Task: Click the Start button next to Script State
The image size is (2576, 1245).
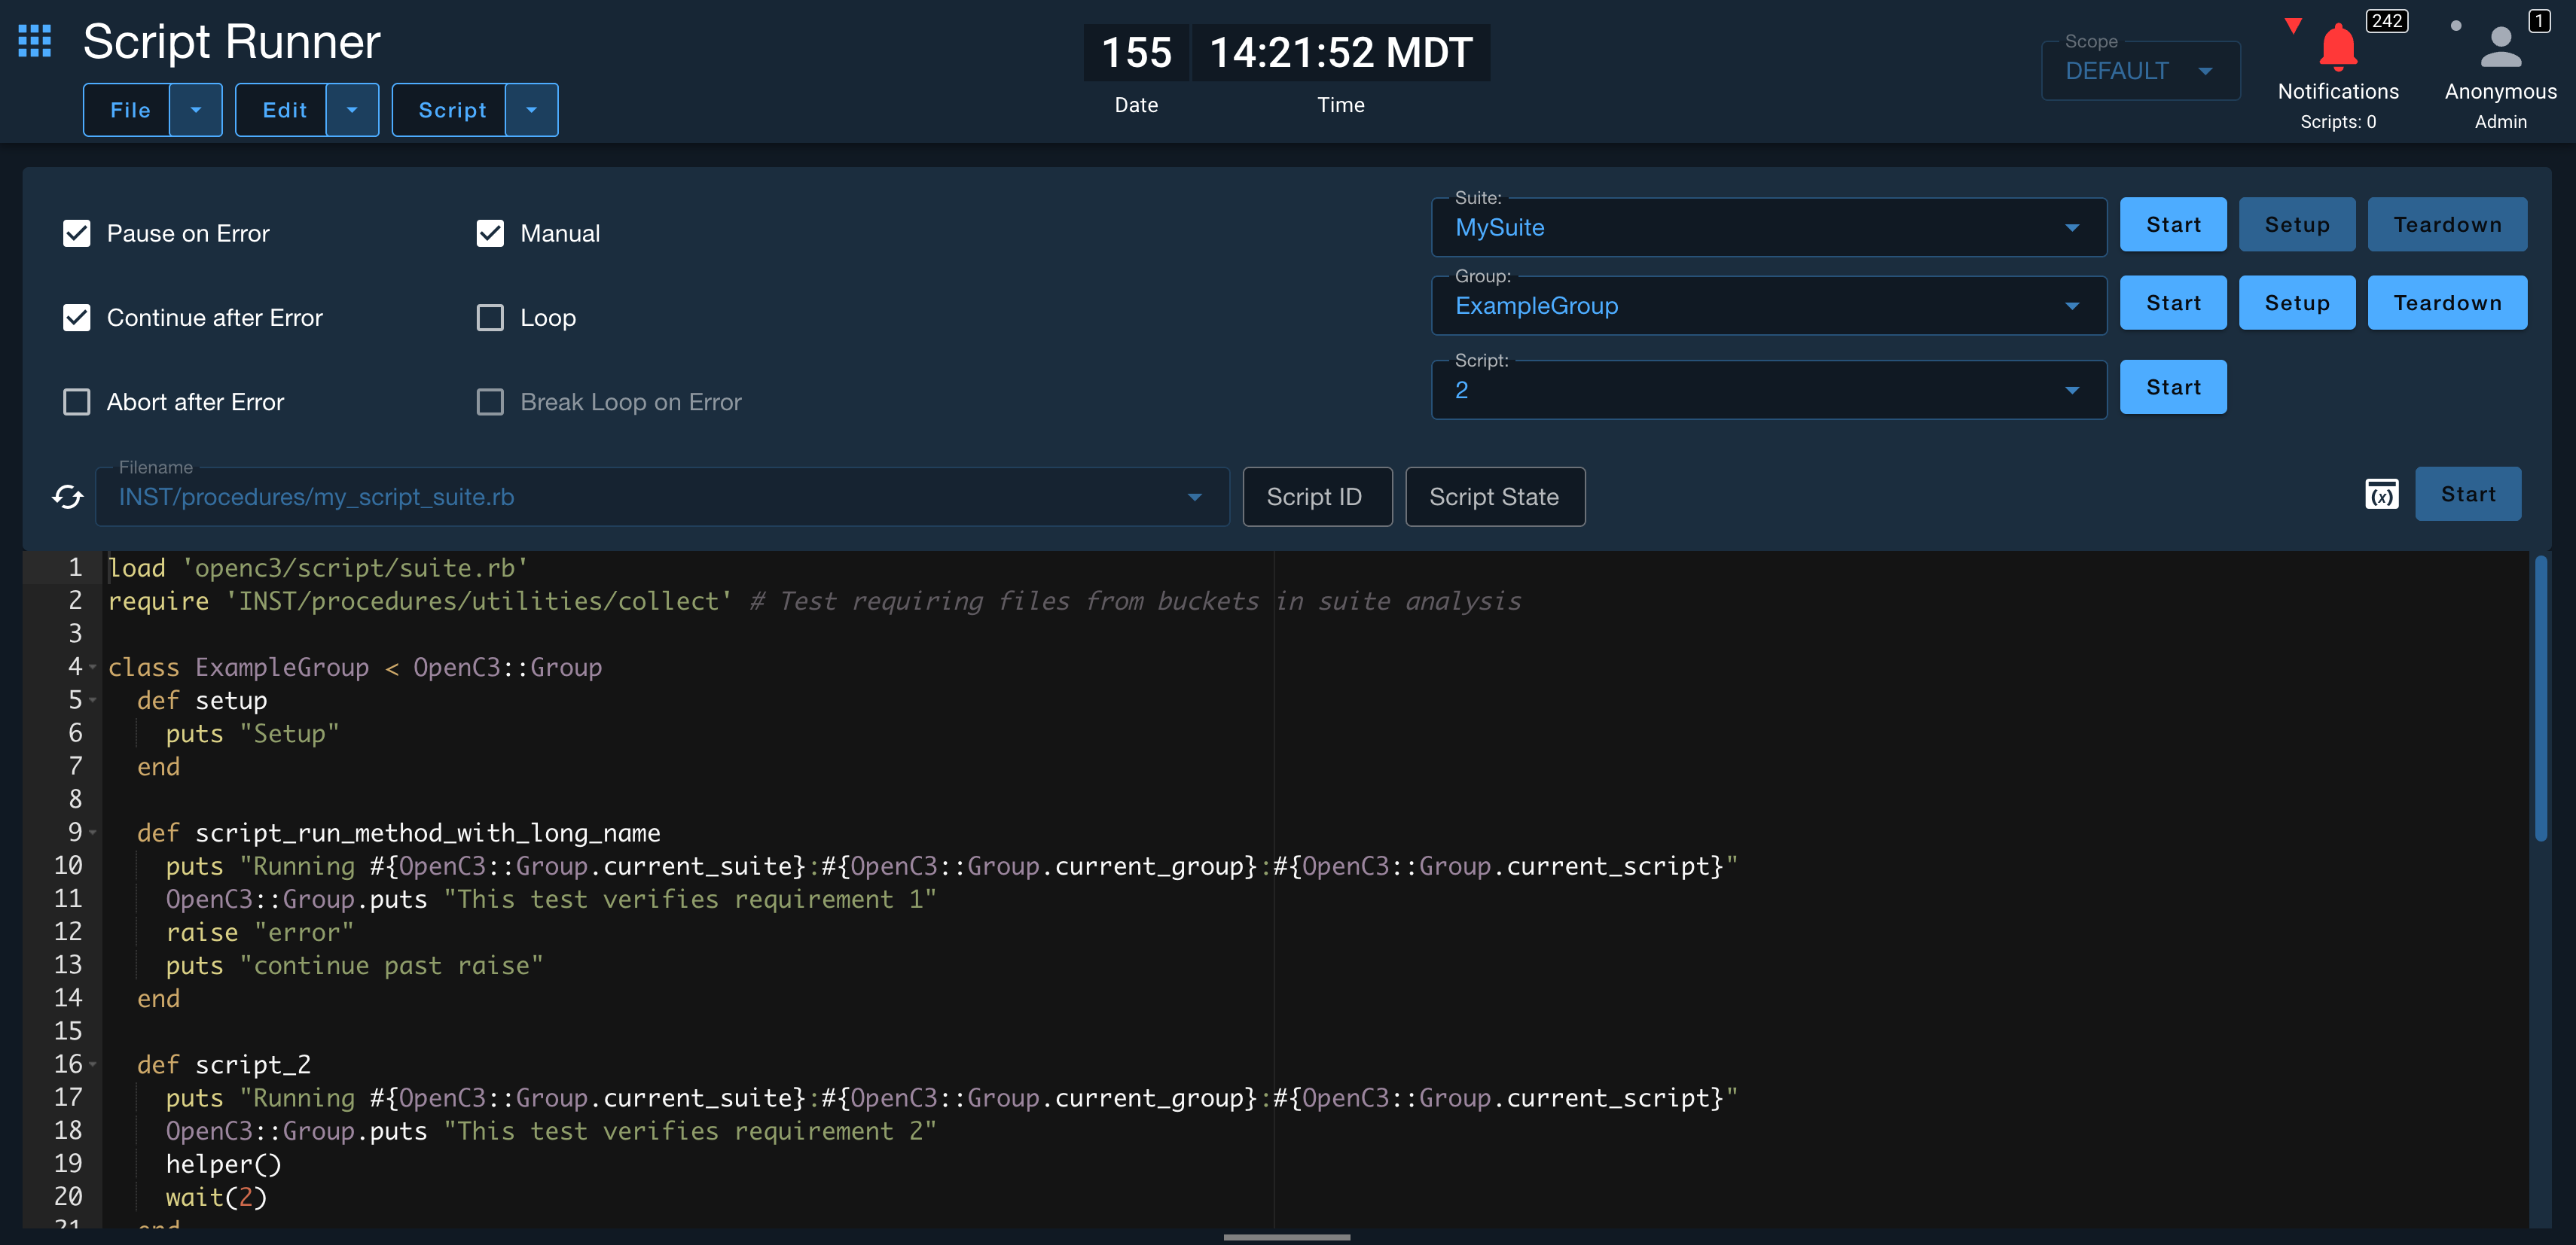Action: [x=2468, y=494]
